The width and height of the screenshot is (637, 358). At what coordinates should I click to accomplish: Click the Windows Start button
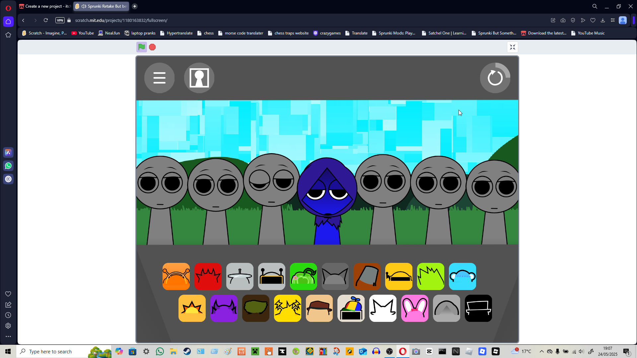click(x=8, y=351)
